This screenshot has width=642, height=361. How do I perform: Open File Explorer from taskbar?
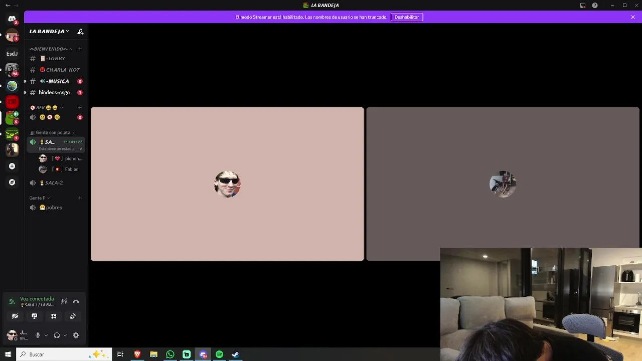(154, 354)
